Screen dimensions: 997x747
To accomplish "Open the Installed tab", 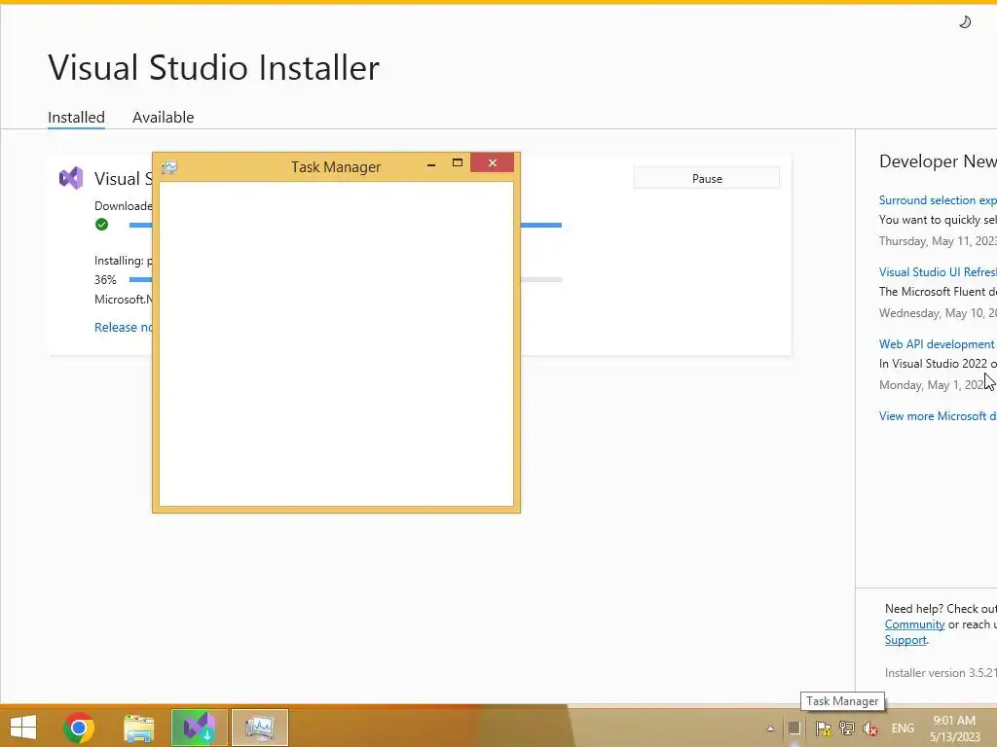I will 76,118.
